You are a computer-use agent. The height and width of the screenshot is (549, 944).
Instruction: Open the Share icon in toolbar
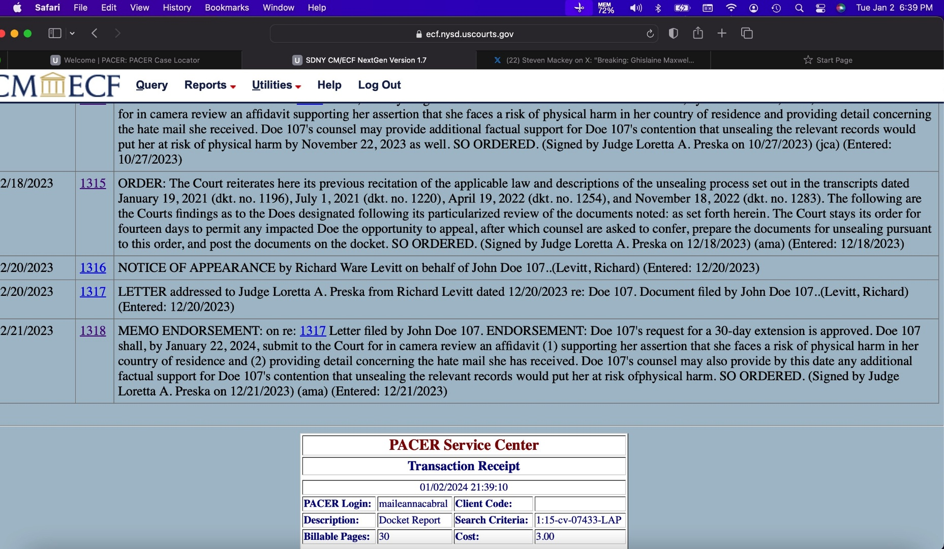698,33
